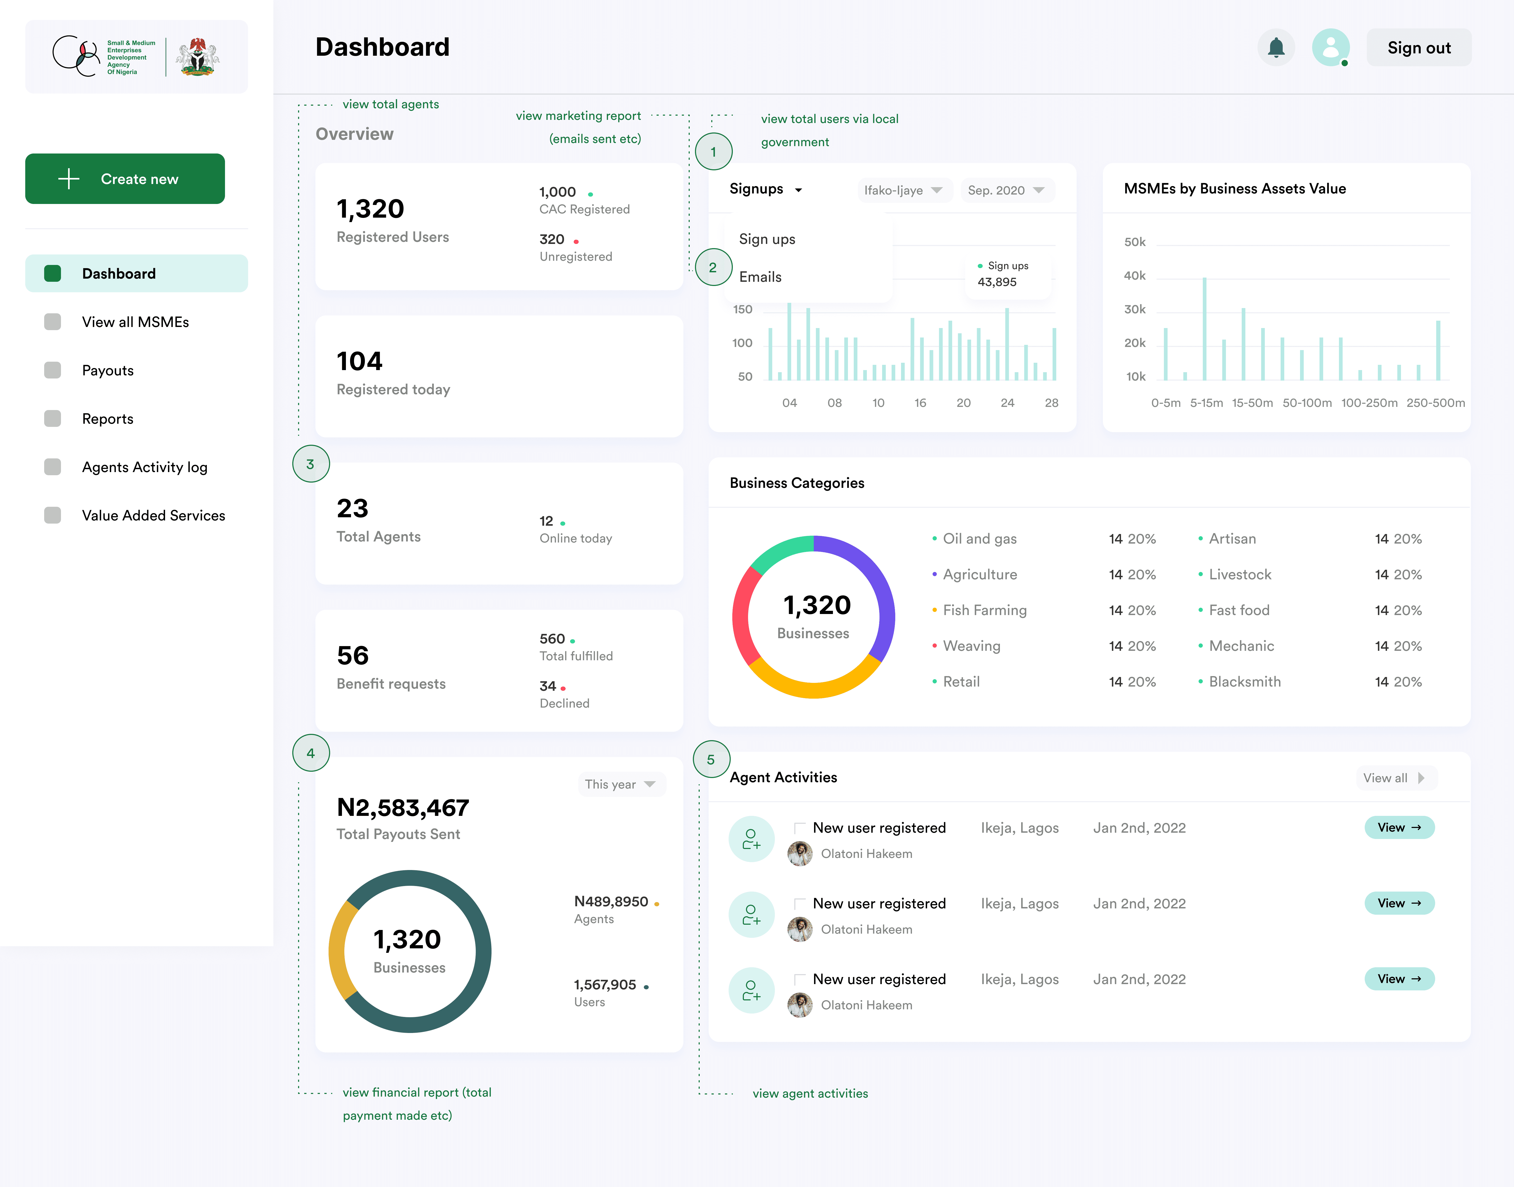Click the Nigerian coat of arms logo
Image resolution: width=1514 pixels, height=1187 pixels.
tap(197, 57)
